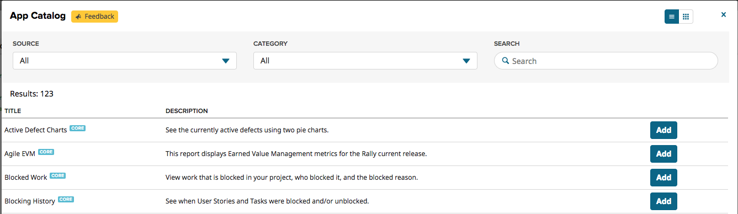This screenshot has width=738, height=214.
Task: Add the Blocked Work app
Action: click(663, 178)
